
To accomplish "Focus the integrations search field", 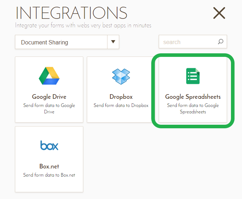I will pyautogui.click(x=189, y=42).
